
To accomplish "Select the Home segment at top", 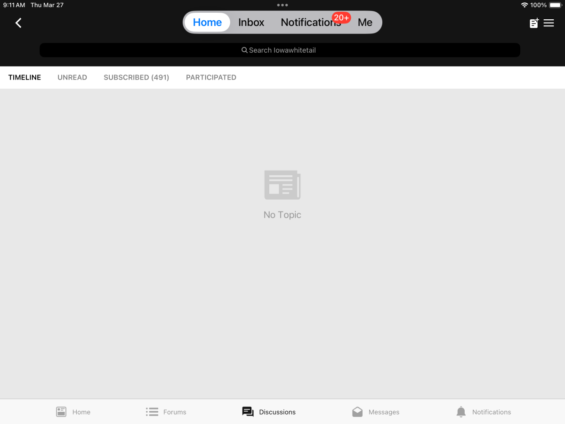I will (x=207, y=22).
